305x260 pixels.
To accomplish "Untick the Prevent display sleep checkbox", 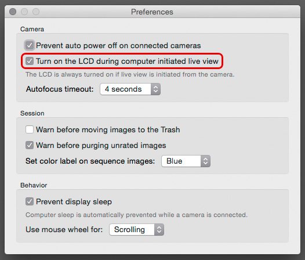I will coord(30,201).
